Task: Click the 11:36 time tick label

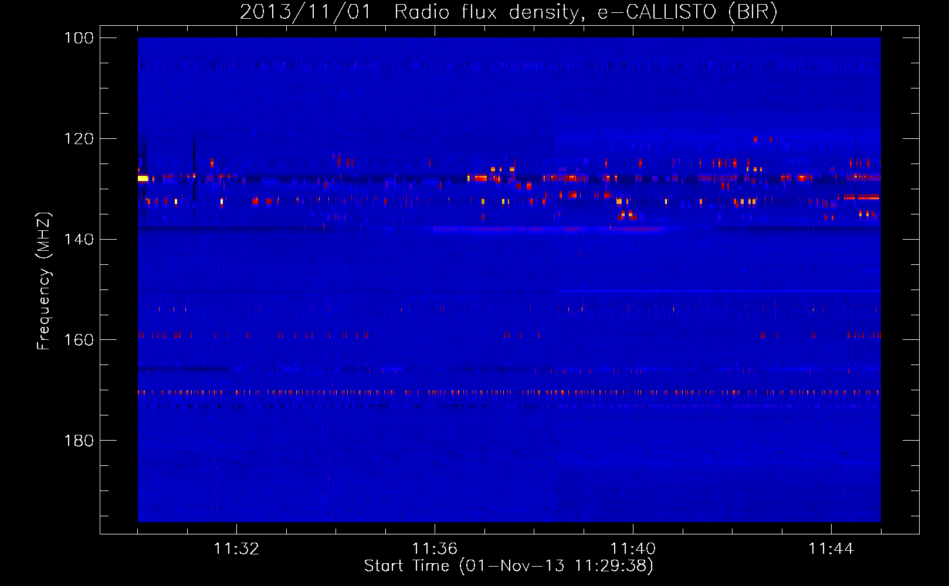Action: (x=435, y=548)
